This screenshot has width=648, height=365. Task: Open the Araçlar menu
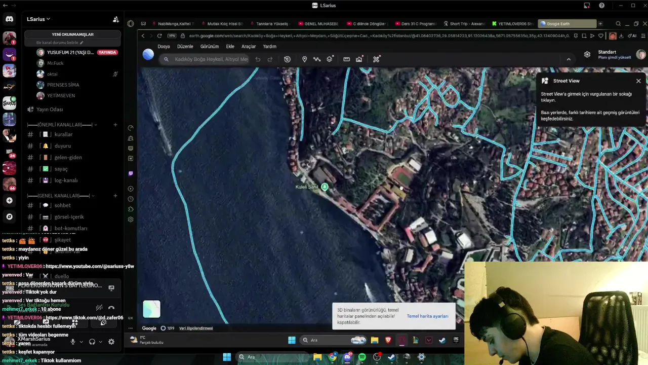249,46
